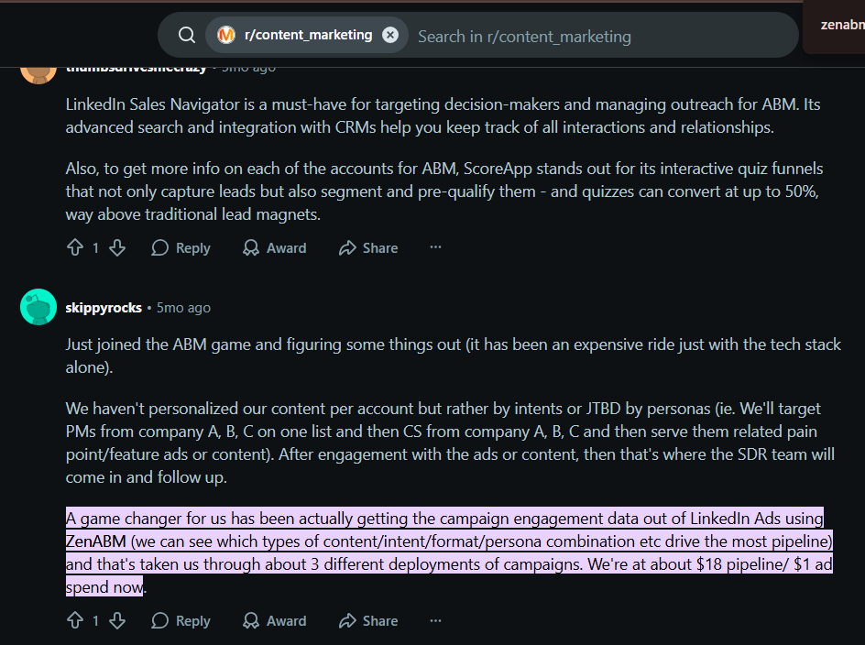
Task: Open the top commenter's avatar
Action: 38,71
